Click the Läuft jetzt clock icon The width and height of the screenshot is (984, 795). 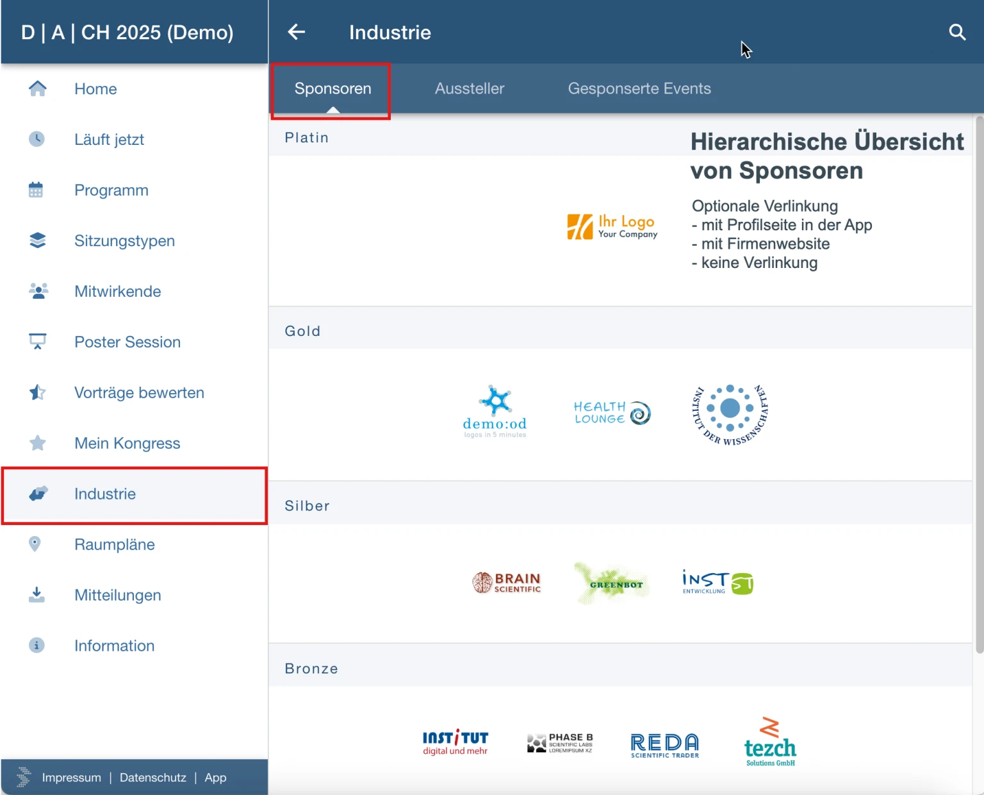pyautogui.click(x=37, y=139)
